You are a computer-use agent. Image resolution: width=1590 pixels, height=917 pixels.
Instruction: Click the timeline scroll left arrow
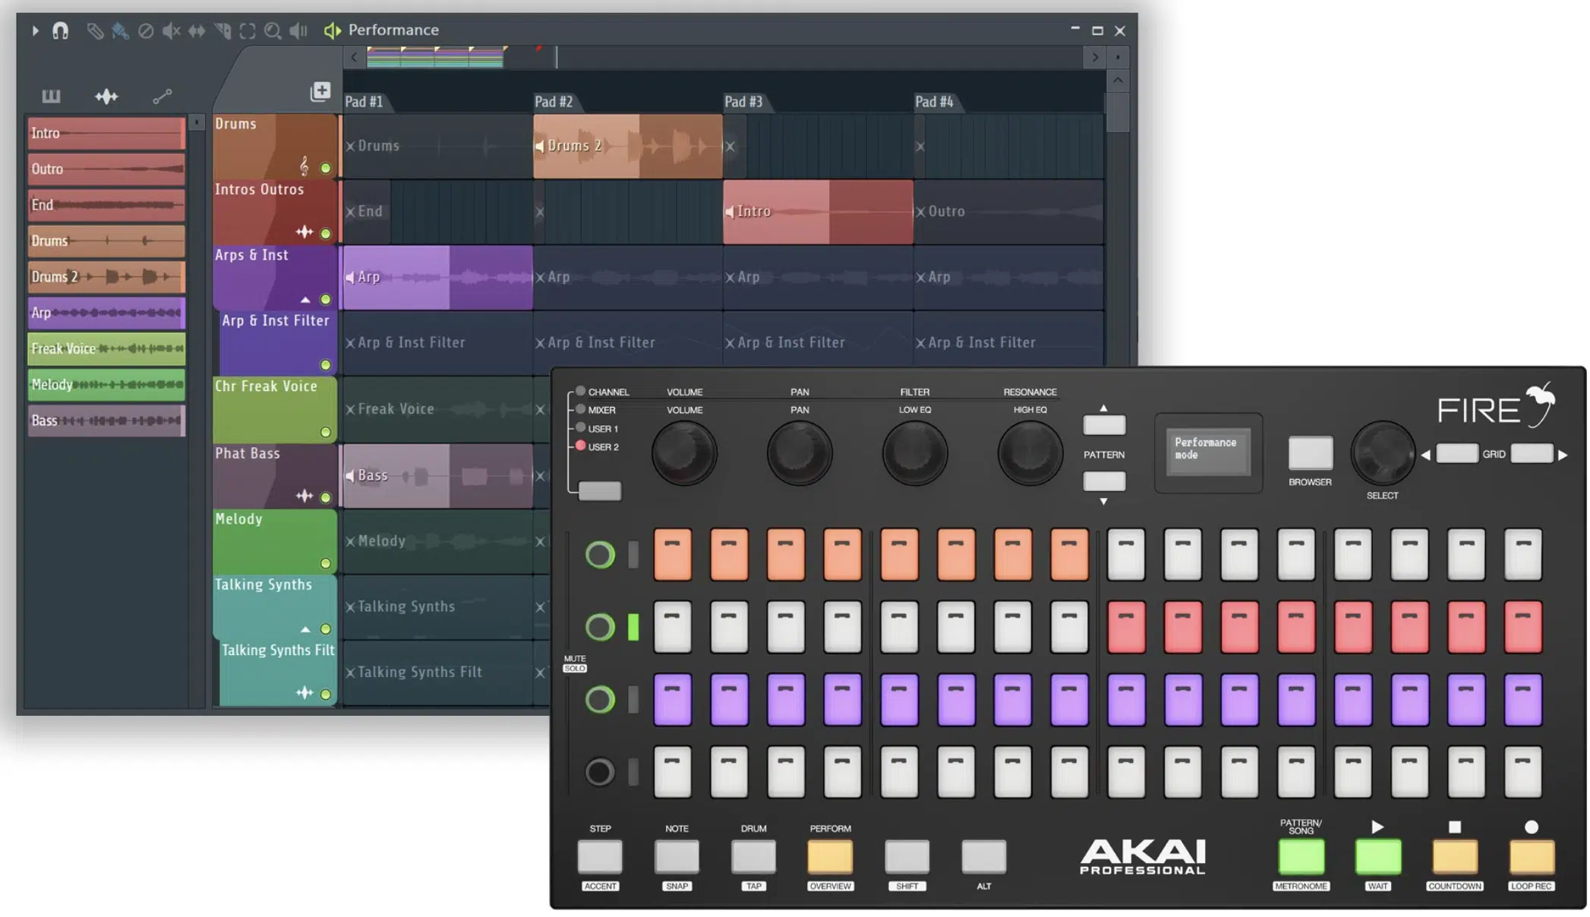[354, 57]
